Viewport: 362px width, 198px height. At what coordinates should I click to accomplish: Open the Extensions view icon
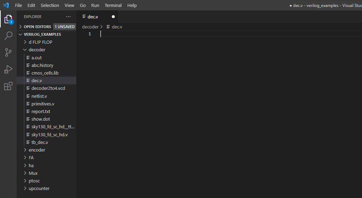click(x=8, y=86)
